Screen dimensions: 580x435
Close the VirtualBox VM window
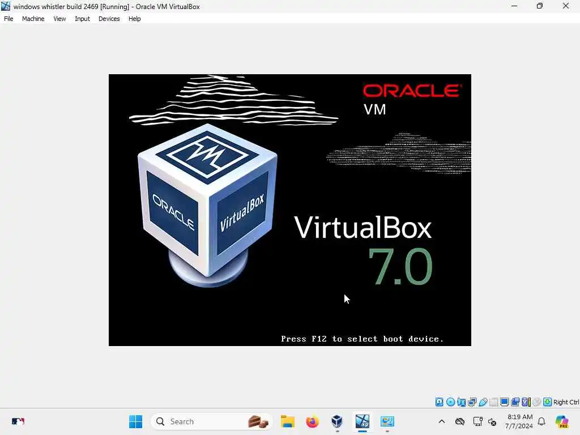(x=566, y=6)
